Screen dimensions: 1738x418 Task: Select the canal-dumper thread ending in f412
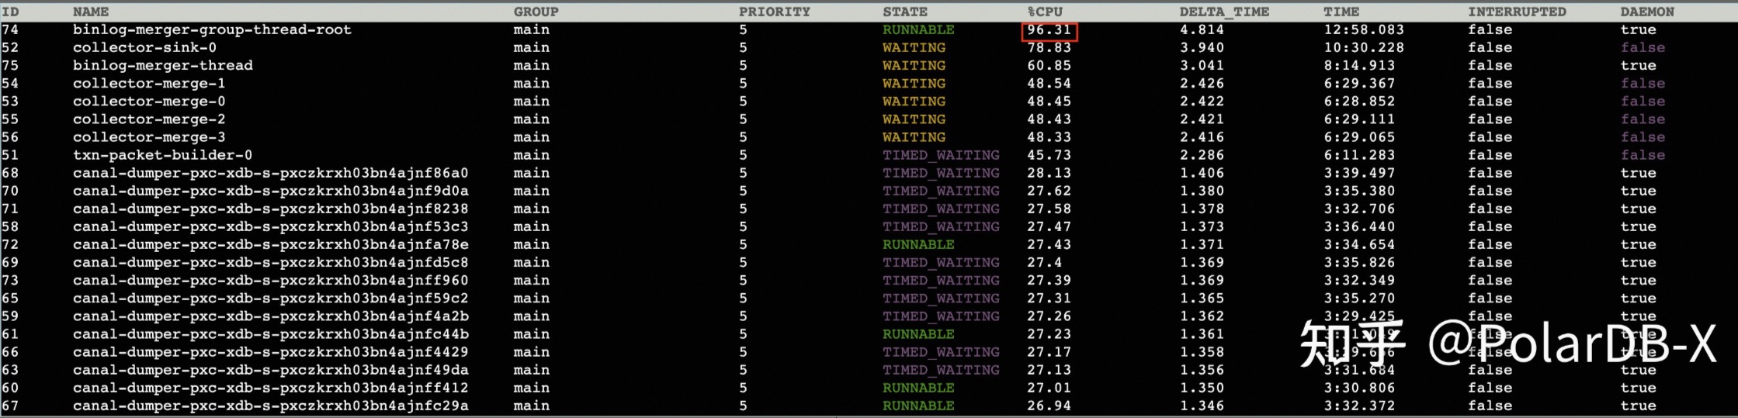(271, 387)
